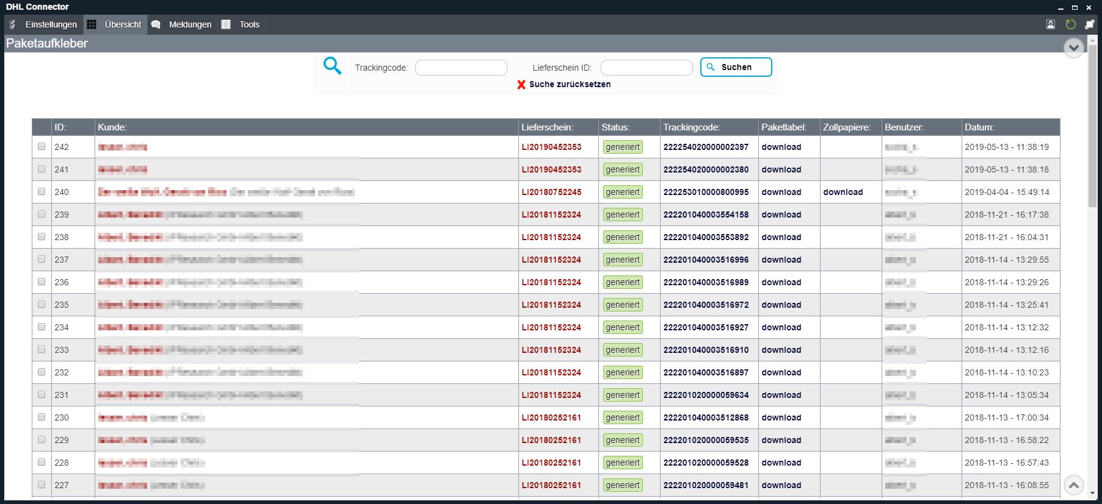This screenshot has width=1102, height=504.
Task: Download Paketlabel for row 242
Action: 781,147
